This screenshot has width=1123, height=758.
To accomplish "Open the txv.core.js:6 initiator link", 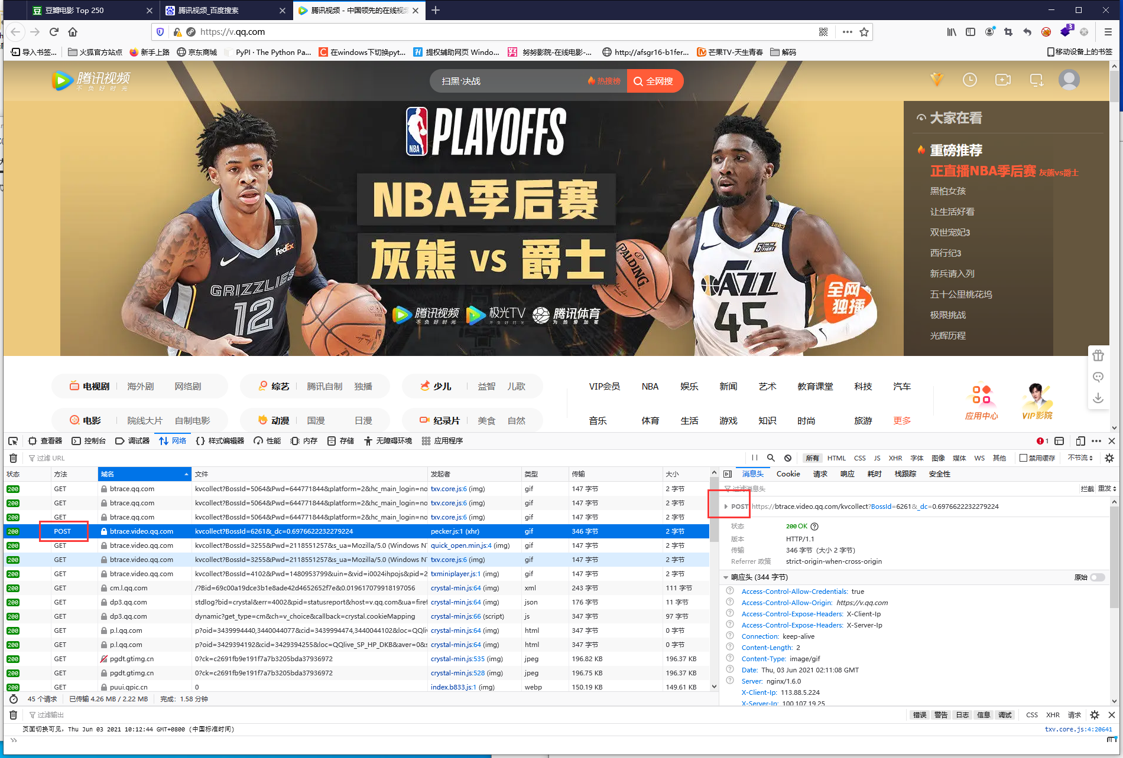I will tap(449, 489).
